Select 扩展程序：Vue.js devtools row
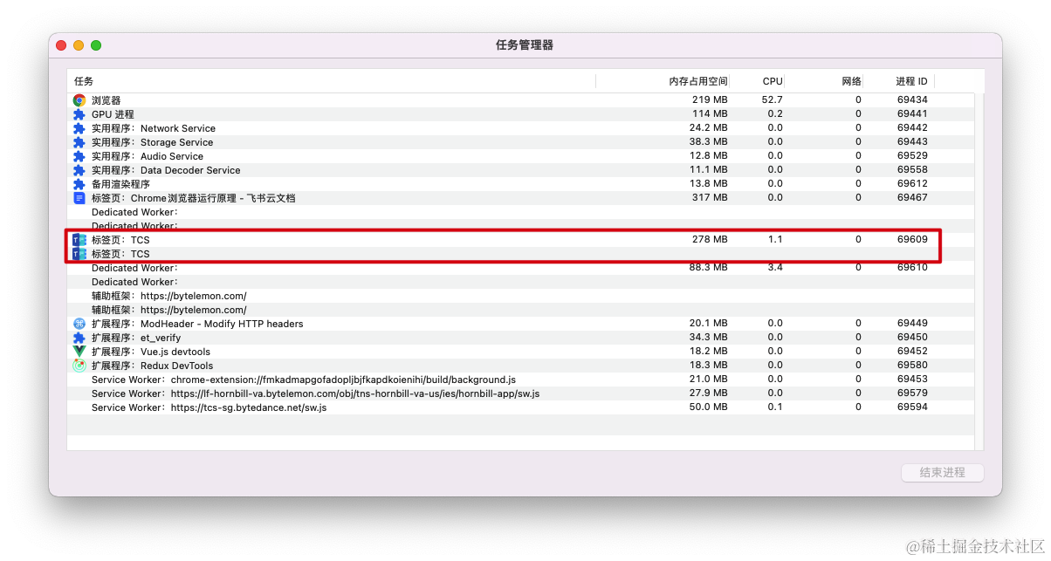Viewport: 1051px width, 561px height. (x=520, y=352)
